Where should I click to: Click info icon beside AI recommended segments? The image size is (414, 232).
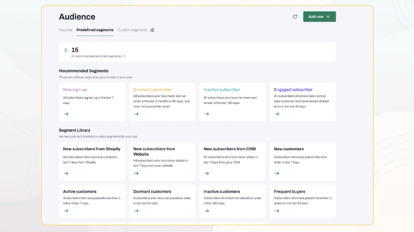coord(124,56)
